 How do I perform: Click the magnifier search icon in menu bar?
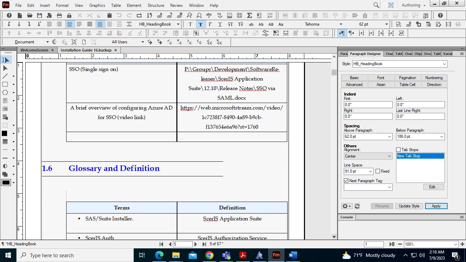point(376,5)
